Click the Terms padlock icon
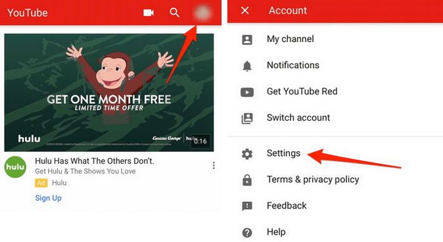This screenshot has height=242, width=443. 247,180
